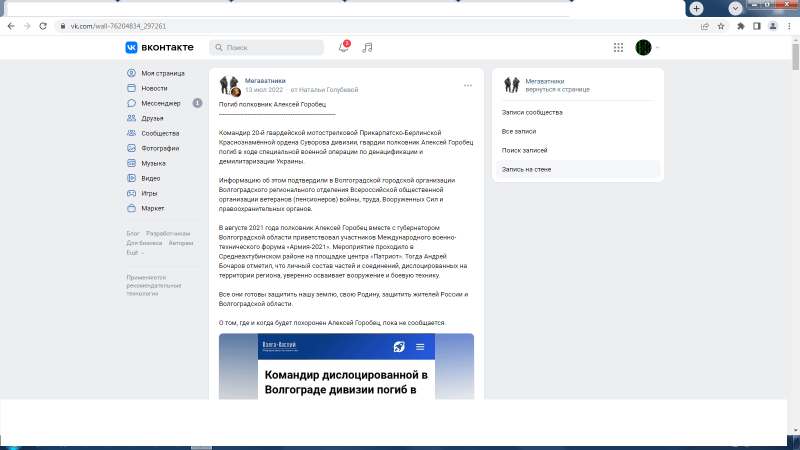Click the page vertical scrollbar thumb
The width and height of the screenshot is (800, 450).
point(795,57)
